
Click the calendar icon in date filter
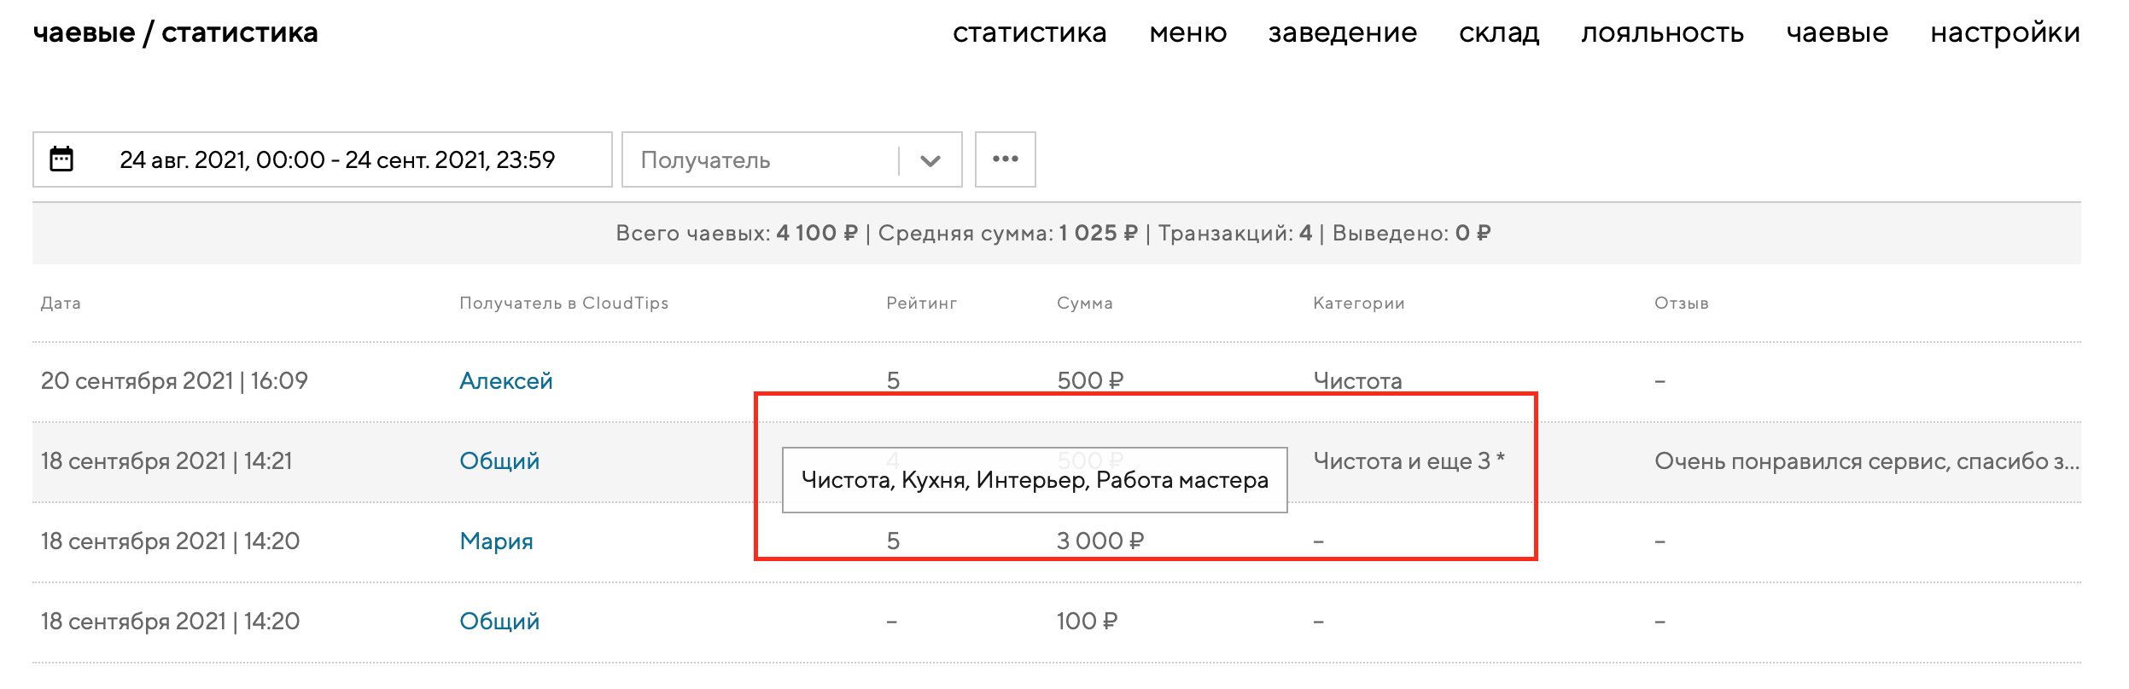point(61,159)
